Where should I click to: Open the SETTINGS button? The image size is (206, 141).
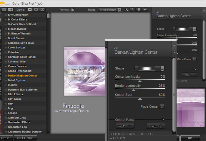[25, 138]
